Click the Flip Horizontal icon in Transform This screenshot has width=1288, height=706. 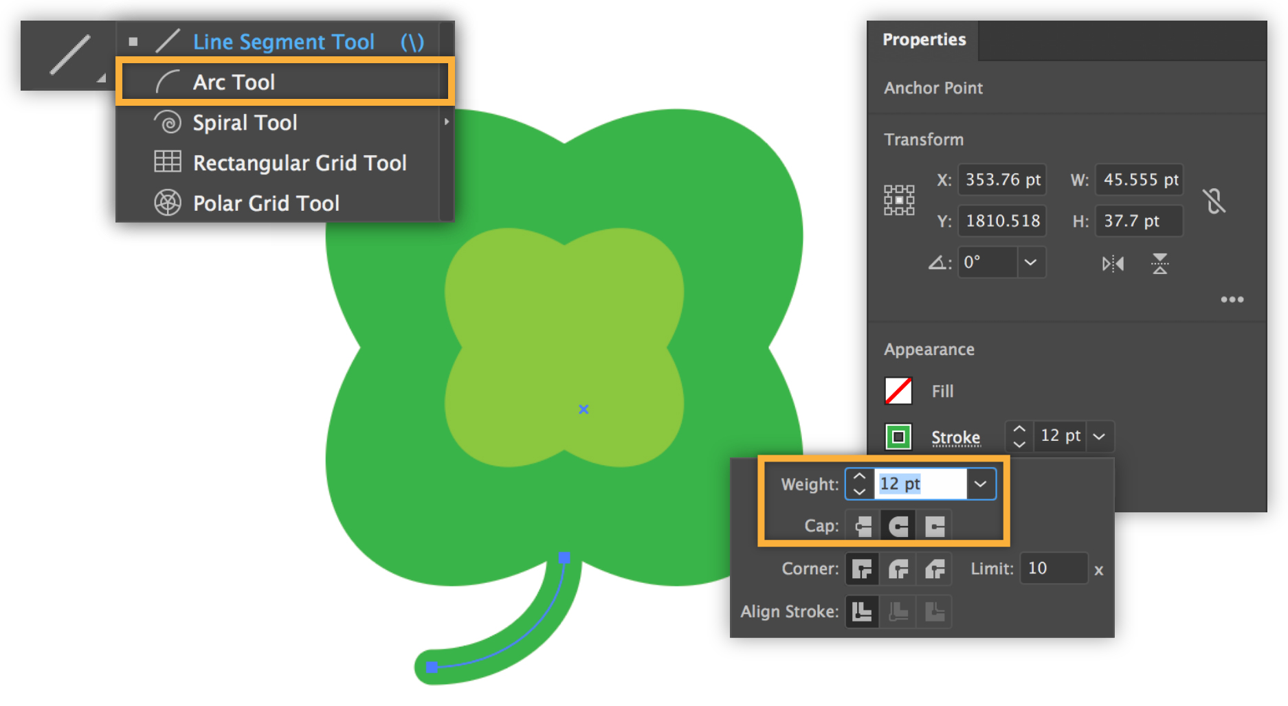[1113, 263]
